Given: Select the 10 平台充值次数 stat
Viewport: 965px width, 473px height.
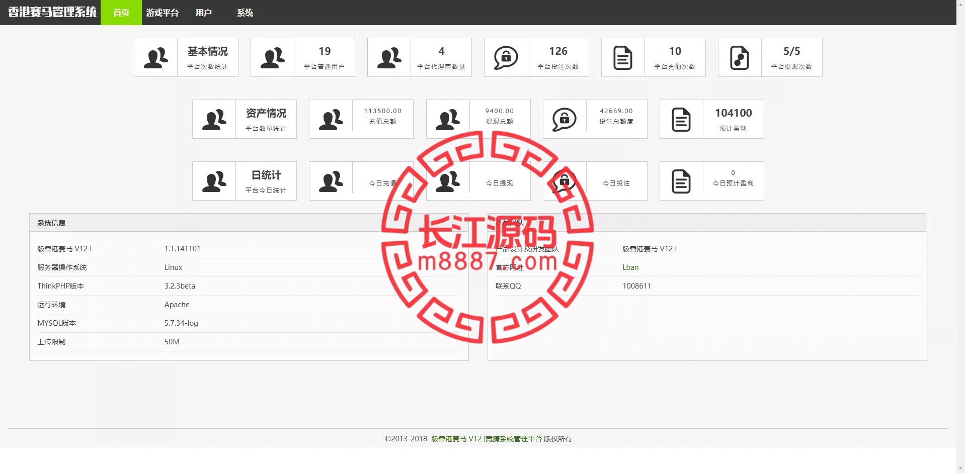Looking at the screenshot, I should pyautogui.click(x=654, y=57).
